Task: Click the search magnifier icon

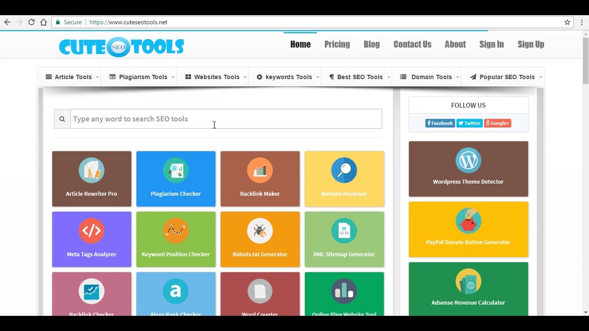Action: 62,119
